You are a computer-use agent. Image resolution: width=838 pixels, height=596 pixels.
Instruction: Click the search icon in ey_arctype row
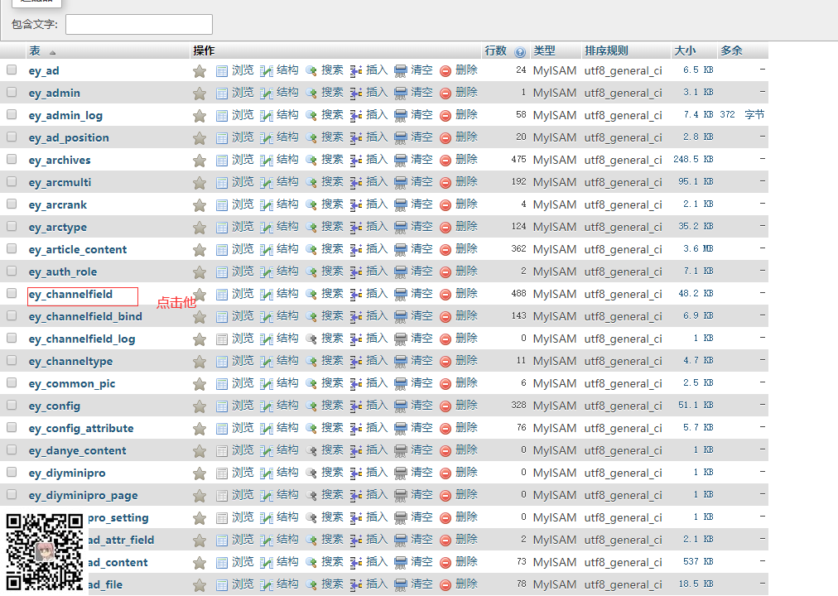[x=311, y=228]
